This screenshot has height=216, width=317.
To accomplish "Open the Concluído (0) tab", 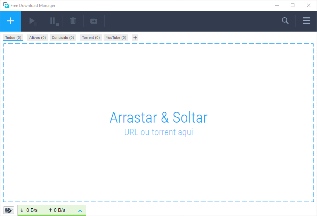I will point(63,38).
